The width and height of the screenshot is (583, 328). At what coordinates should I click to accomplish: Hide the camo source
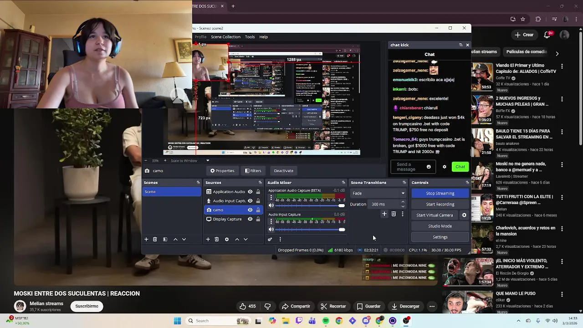pyautogui.click(x=250, y=210)
